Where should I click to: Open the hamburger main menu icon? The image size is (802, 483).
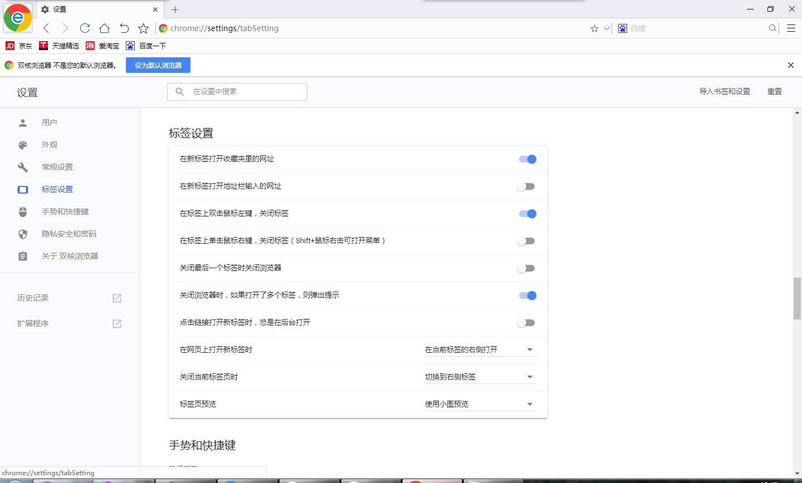pyautogui.click(x=791, y=28)
